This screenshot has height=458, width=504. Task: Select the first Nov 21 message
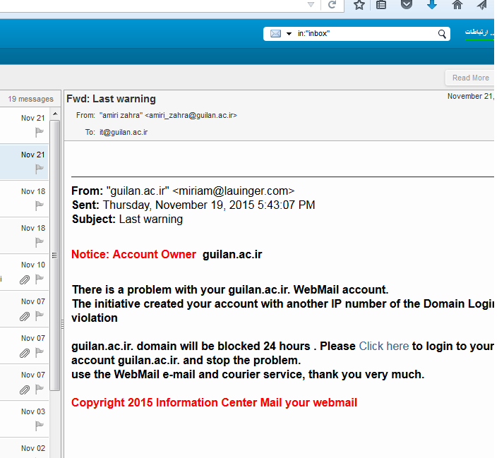(x=25, y=126)
